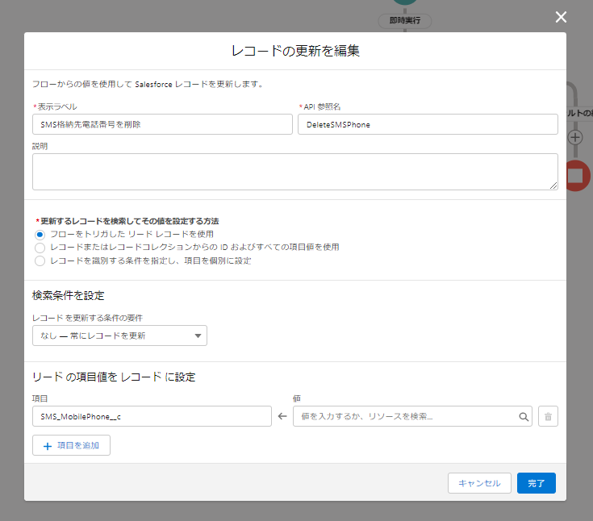Click the レコードの更新を編集 title text

tap(295, 51)
